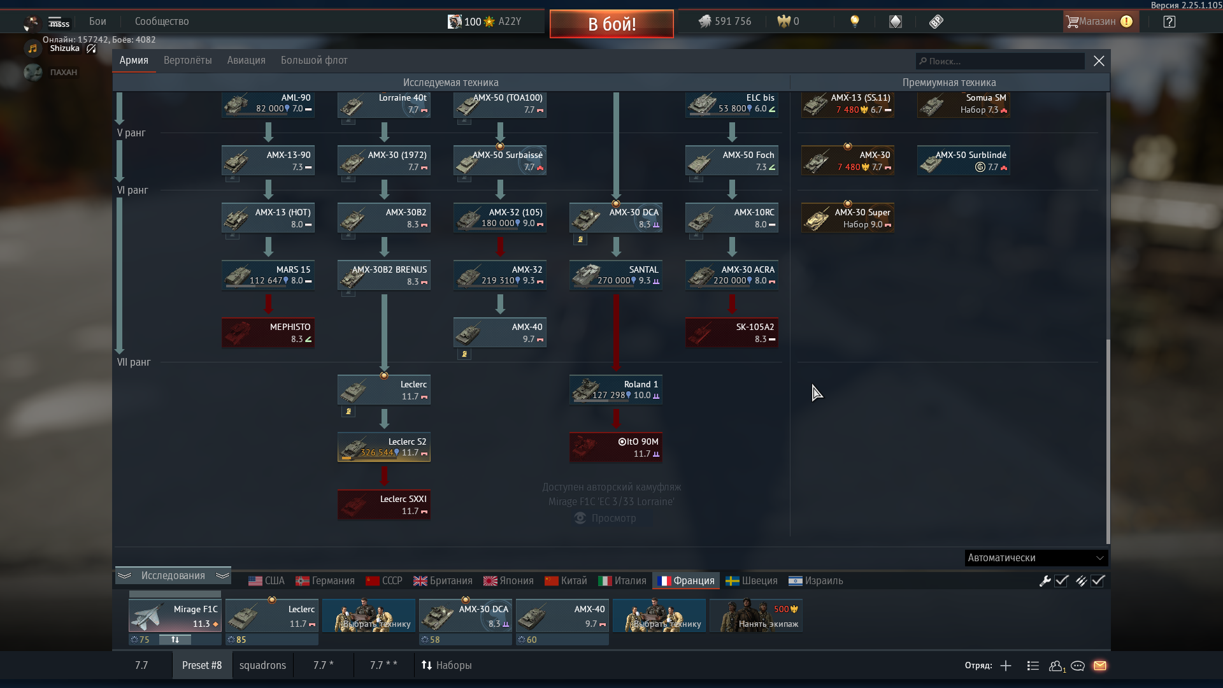Toggle the auto-refill ammo checkbox
The image size is (1223, 688).
[x=1098, y=581]
